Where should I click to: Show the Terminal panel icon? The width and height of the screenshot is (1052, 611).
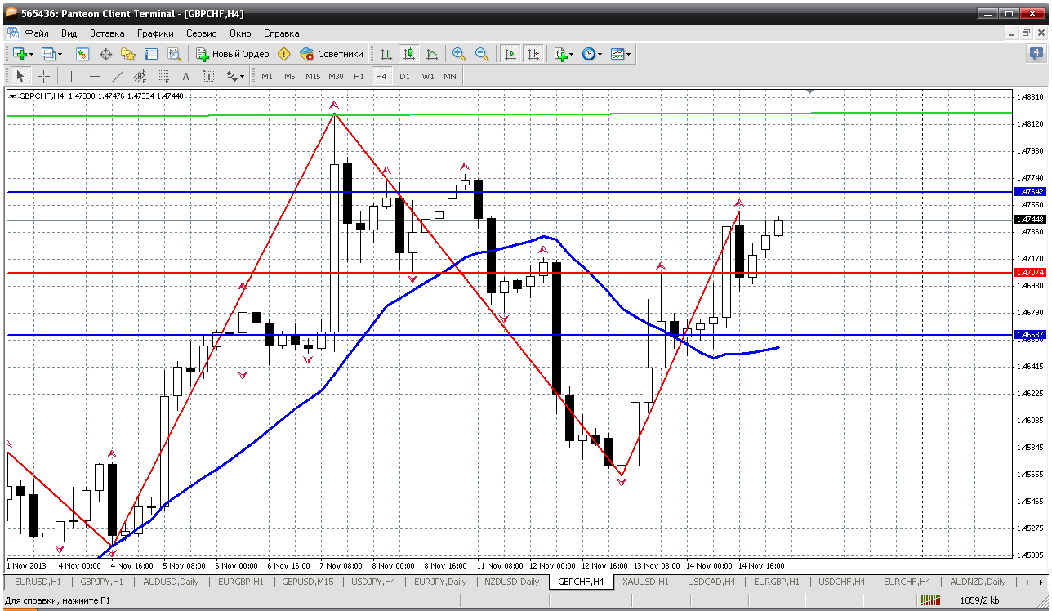click(151, 54)
